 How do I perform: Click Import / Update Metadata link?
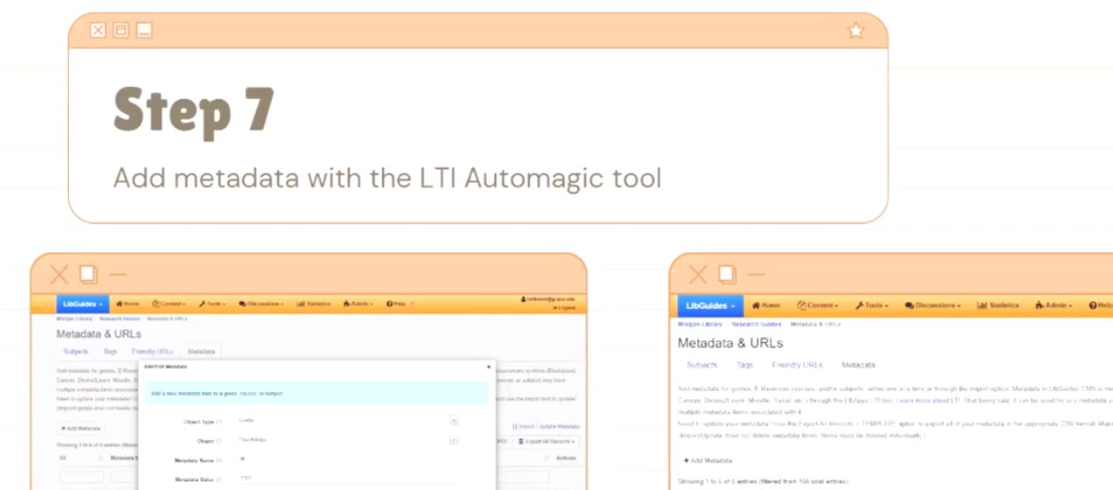(545, 426)
